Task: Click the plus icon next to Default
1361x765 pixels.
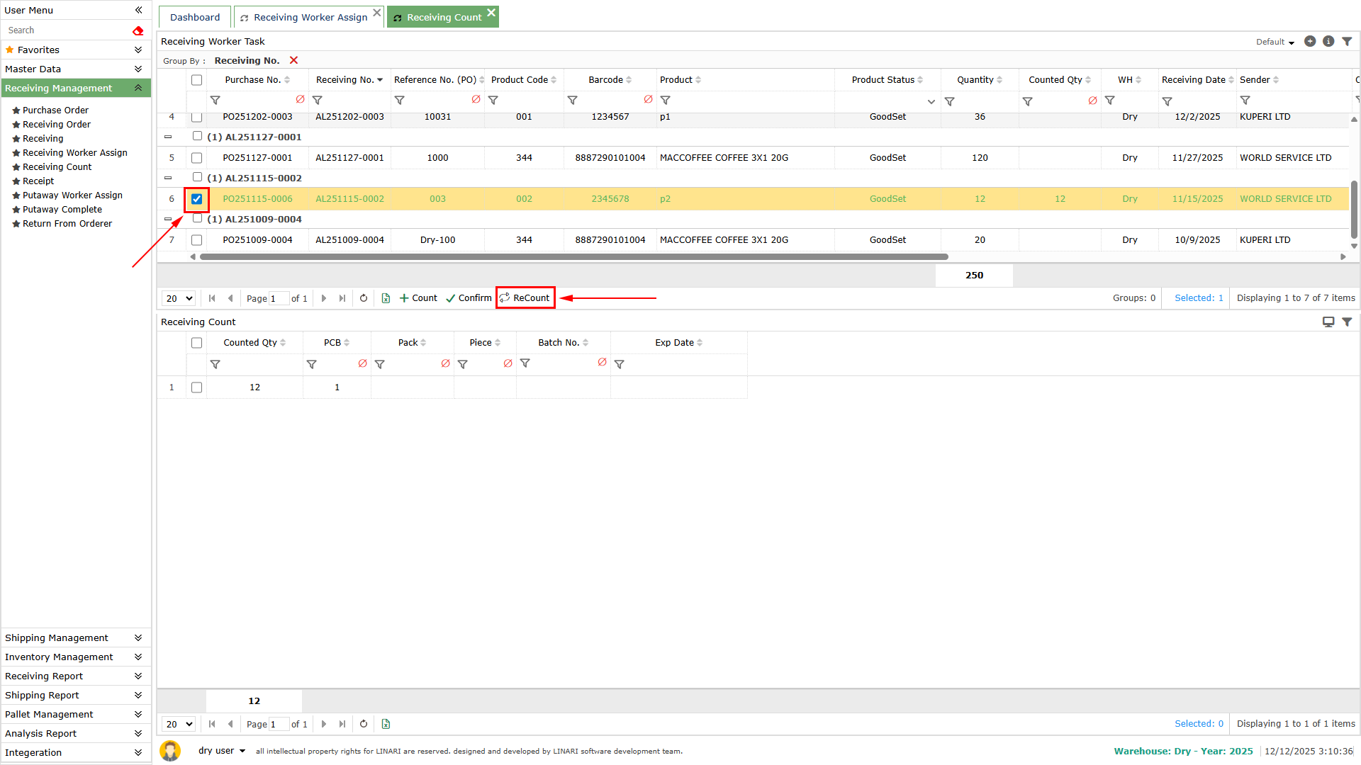Action: [1310, 42]
